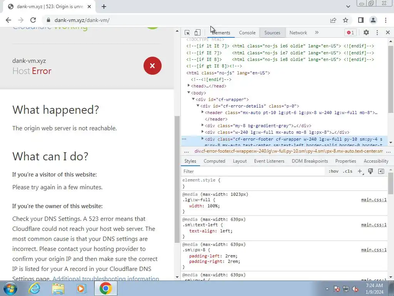Show hidden tray icons arrow
This screenshot has height=296, width=394.
pyautogui.click(x=327, y=288)
